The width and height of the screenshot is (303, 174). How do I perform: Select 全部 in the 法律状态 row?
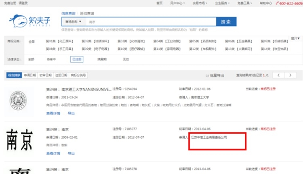(31, 59)
